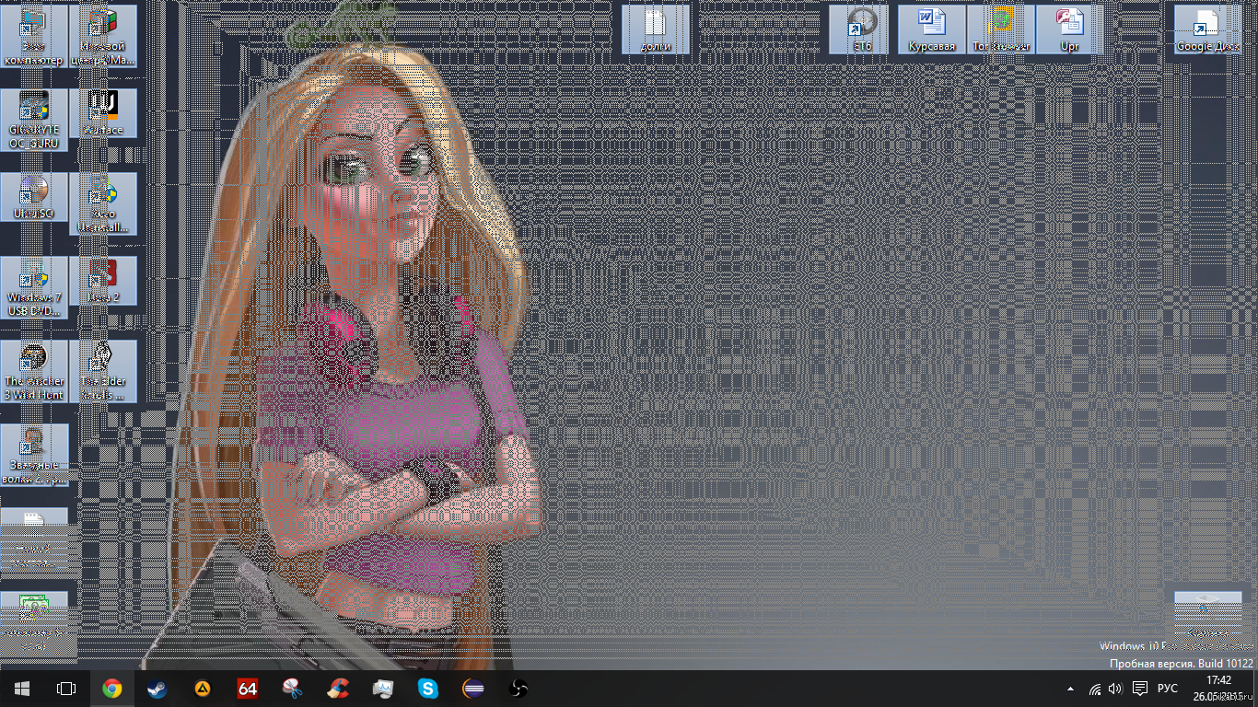This screenshot has height=707, width=1258.
Task: Open CCleaner in the taskbar
Action: [338, 689]
